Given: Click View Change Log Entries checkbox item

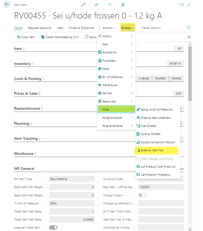Looking at the screenshot, I should pos(155,159).
